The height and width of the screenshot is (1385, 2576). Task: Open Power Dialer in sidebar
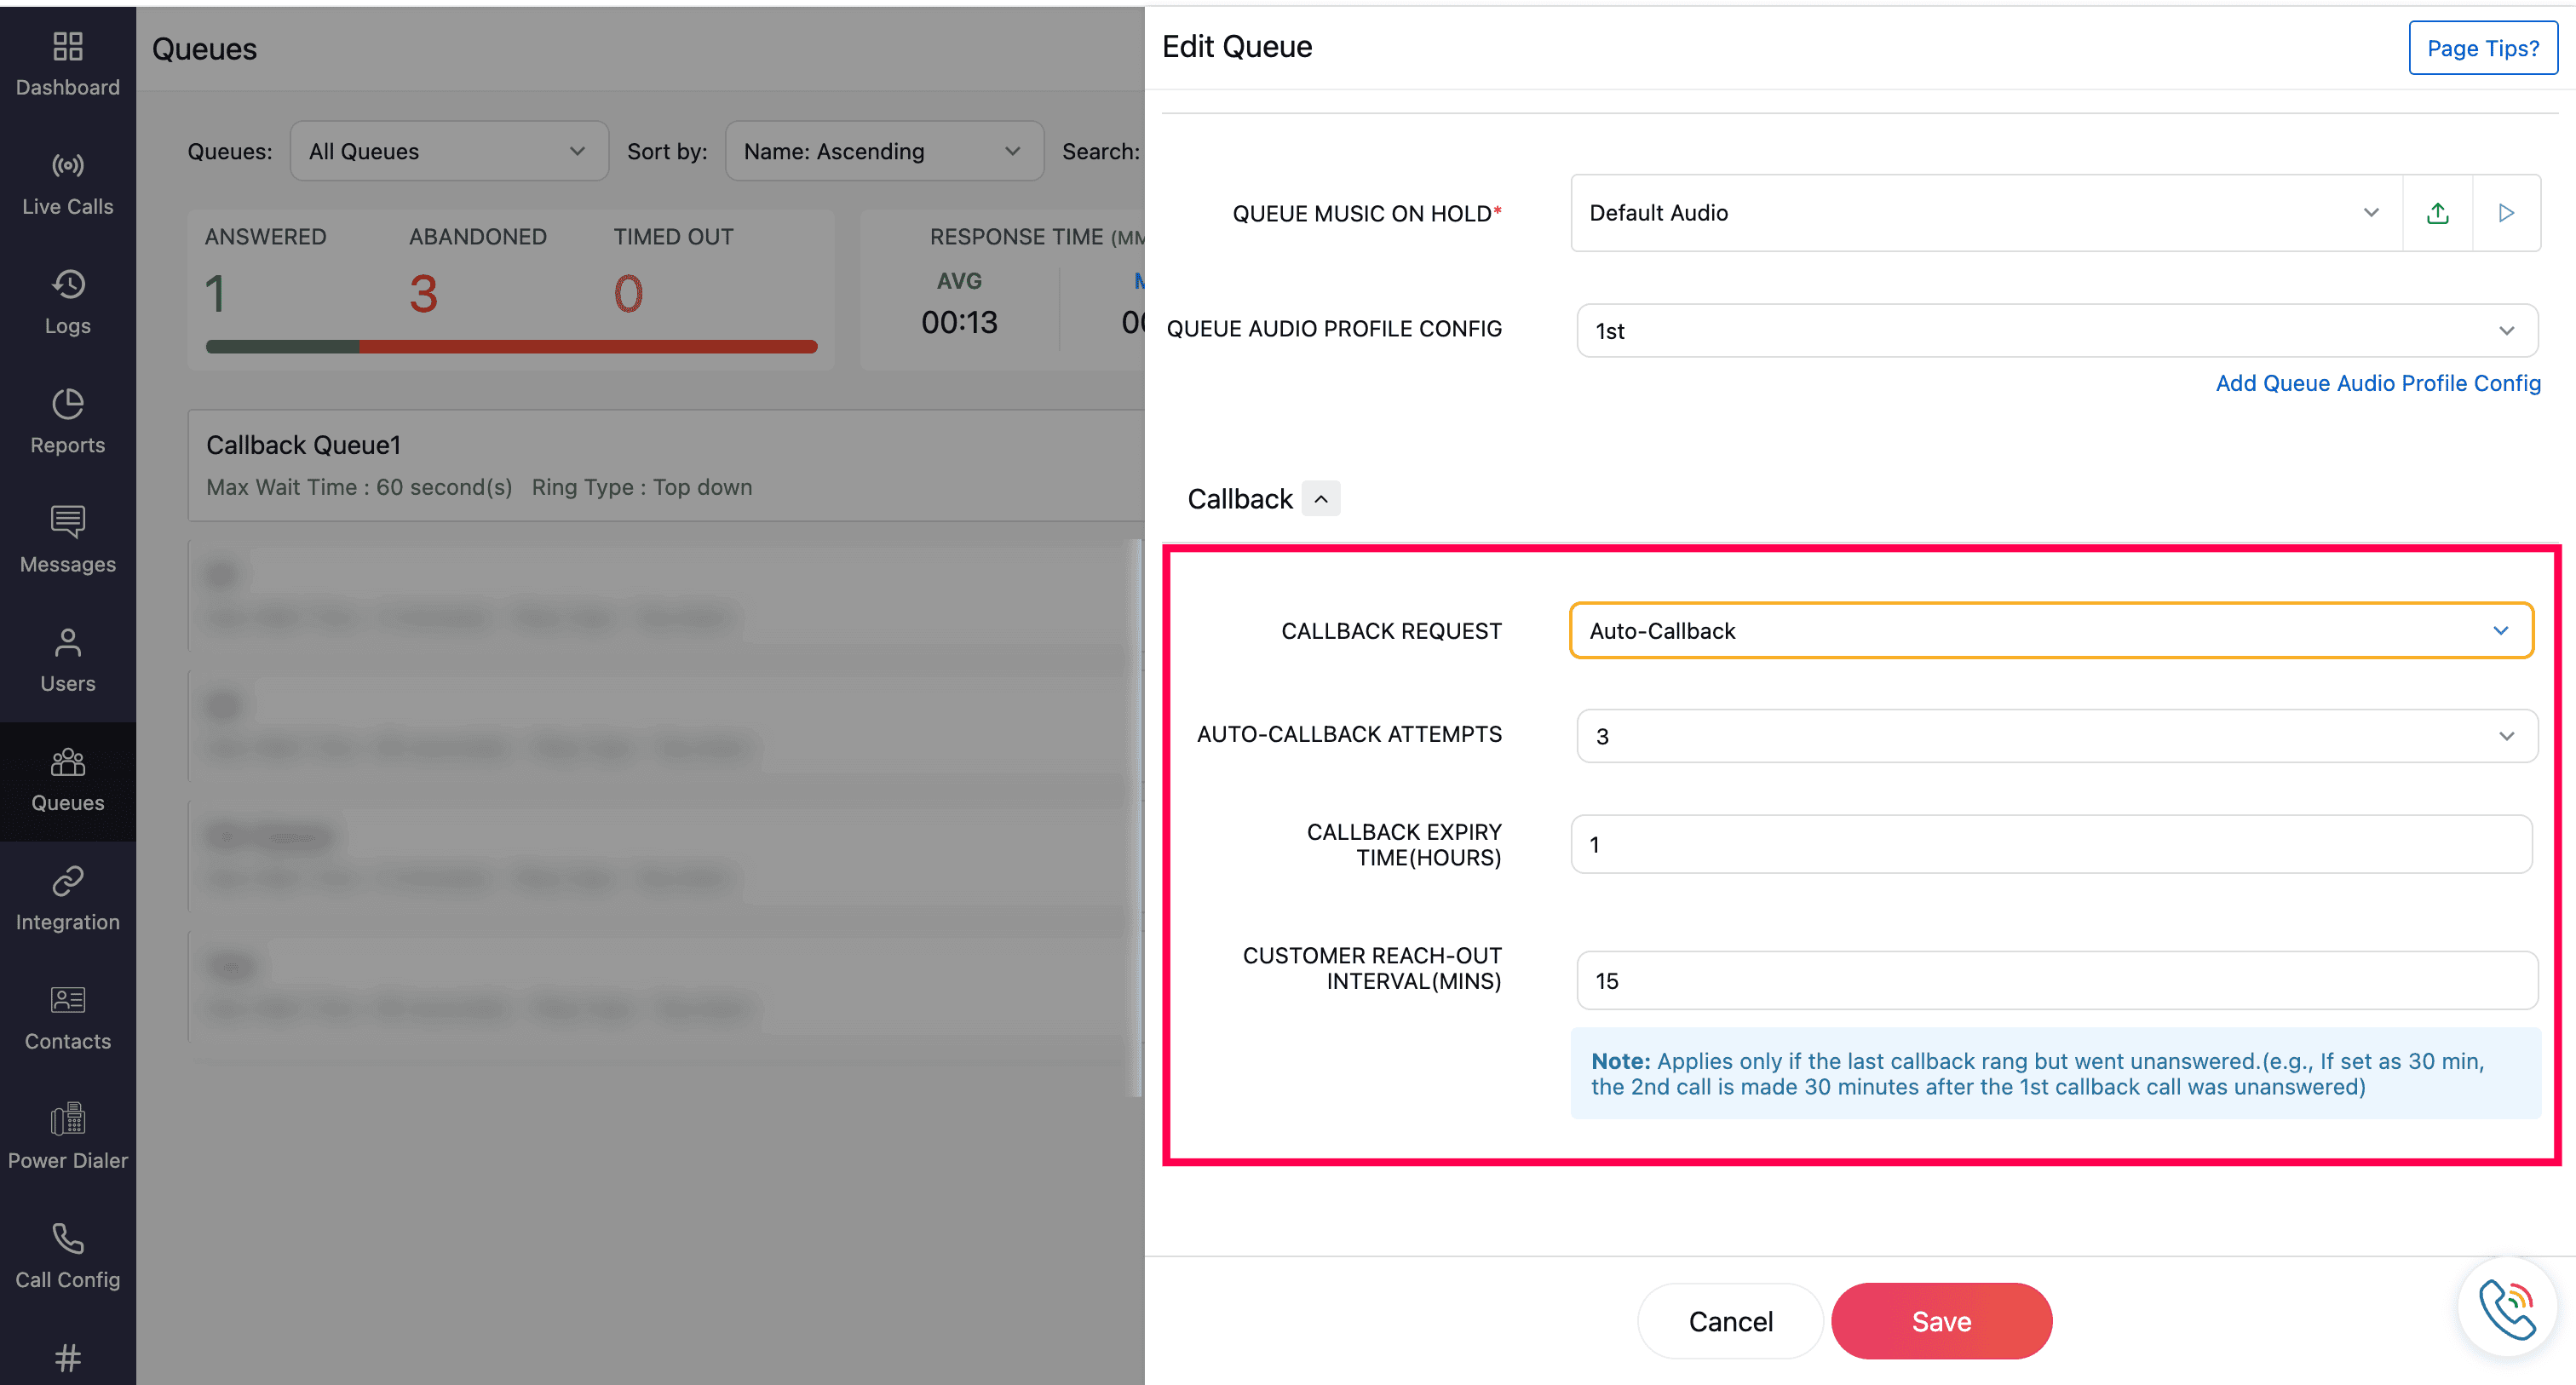67,1137
